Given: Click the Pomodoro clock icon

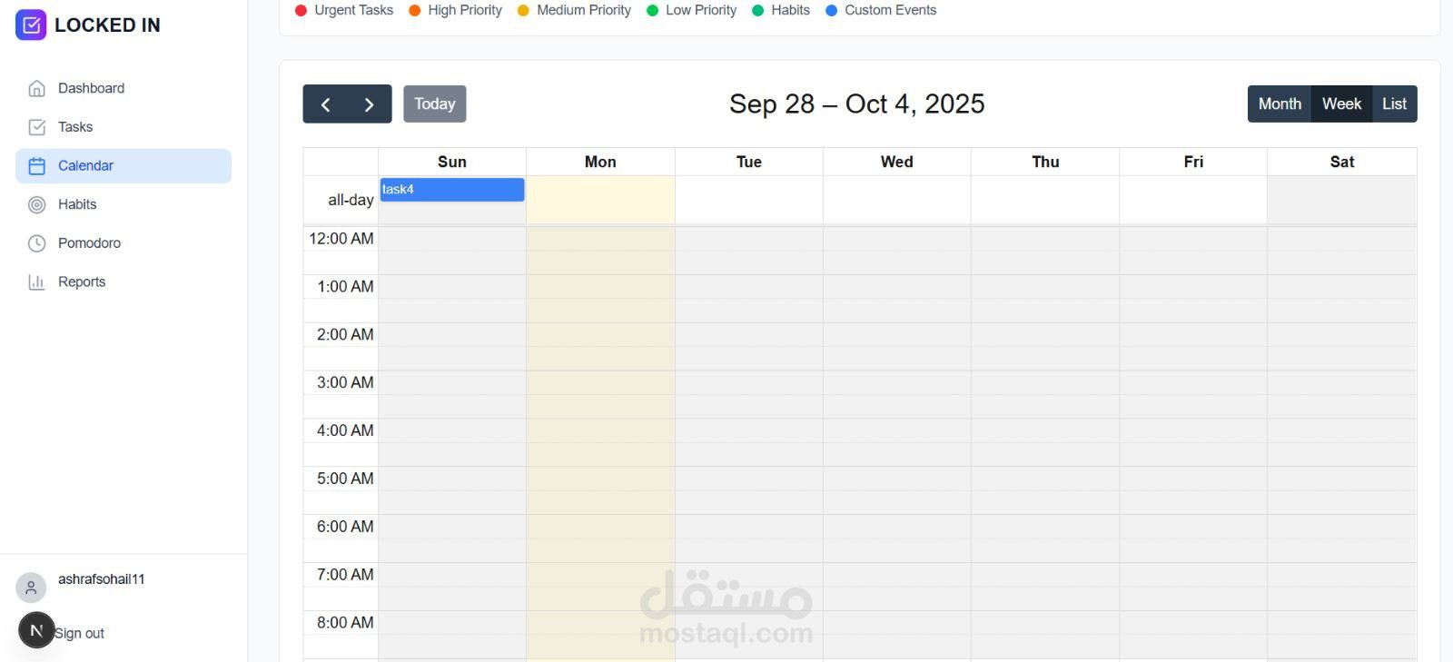Looking at the screenshot, I should click(37, 243).
